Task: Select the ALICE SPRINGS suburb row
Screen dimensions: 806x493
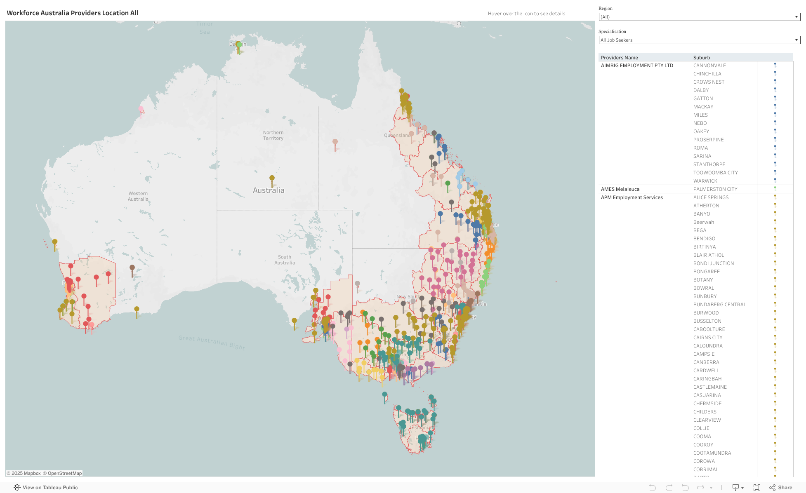Action: [711, 197]
